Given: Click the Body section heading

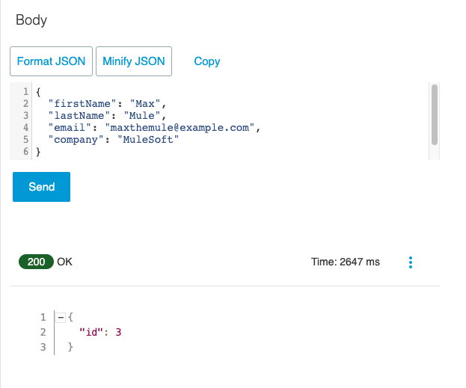Looking at the screenshot, I should click(31, 20).
